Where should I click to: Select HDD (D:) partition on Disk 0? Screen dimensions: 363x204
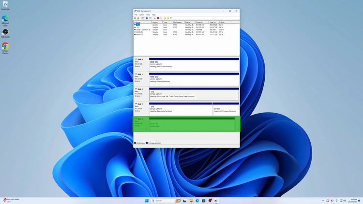[194, 64]
